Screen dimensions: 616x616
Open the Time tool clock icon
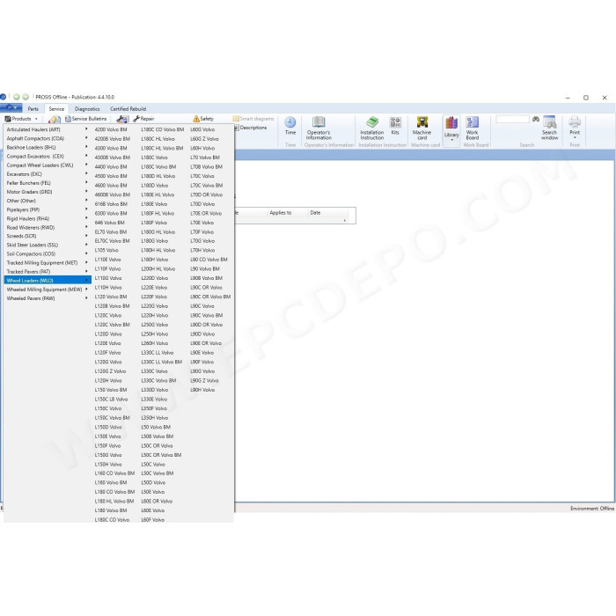pyautogui.click(x=290, y=122)
